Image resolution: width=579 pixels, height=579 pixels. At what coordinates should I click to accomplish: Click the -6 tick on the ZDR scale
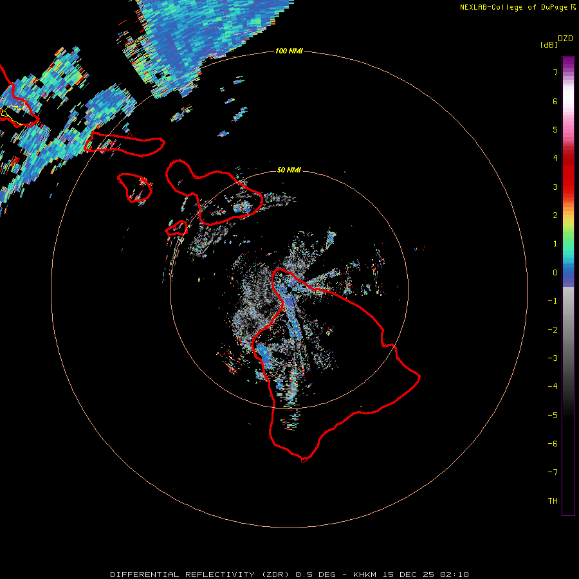coord(553,444)
